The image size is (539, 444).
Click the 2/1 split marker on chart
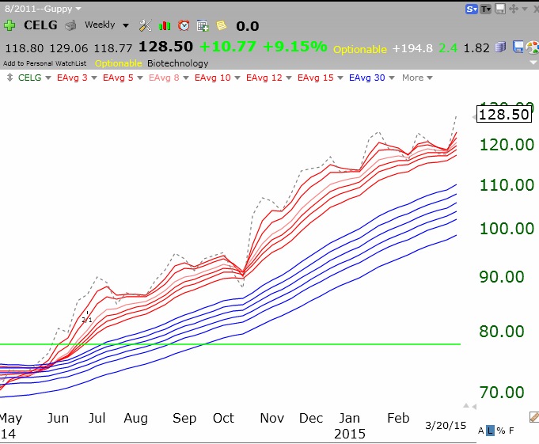tap(87, 320)
